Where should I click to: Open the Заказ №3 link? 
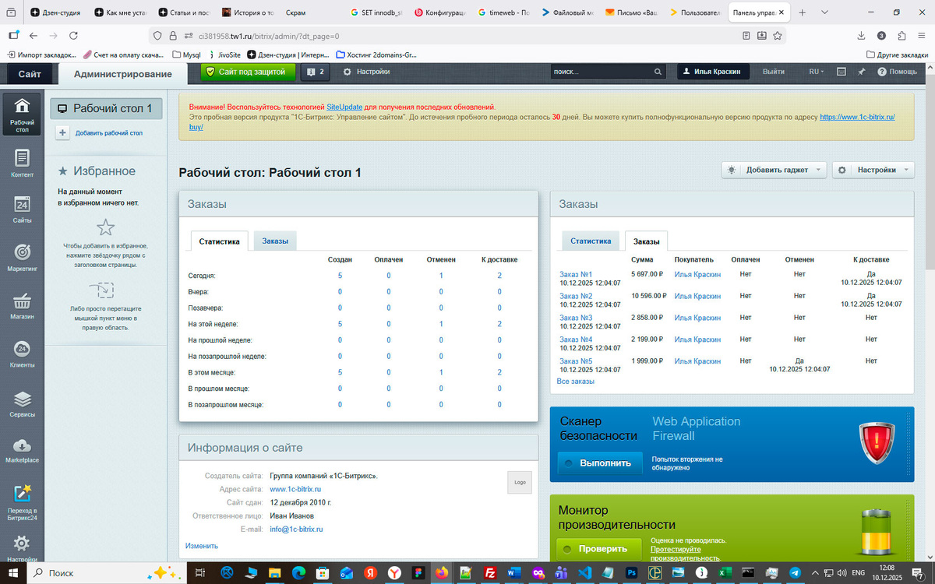click(576, 318)
